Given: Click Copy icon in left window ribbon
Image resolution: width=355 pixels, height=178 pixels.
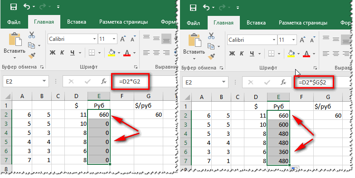Looking at the screenshot, I should point(31,45).
